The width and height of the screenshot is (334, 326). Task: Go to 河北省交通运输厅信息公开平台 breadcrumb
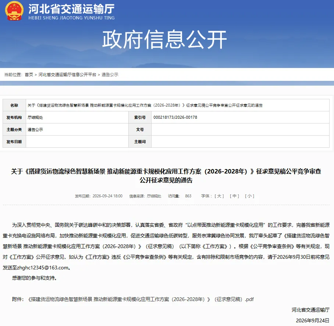[x=67, y=75]
